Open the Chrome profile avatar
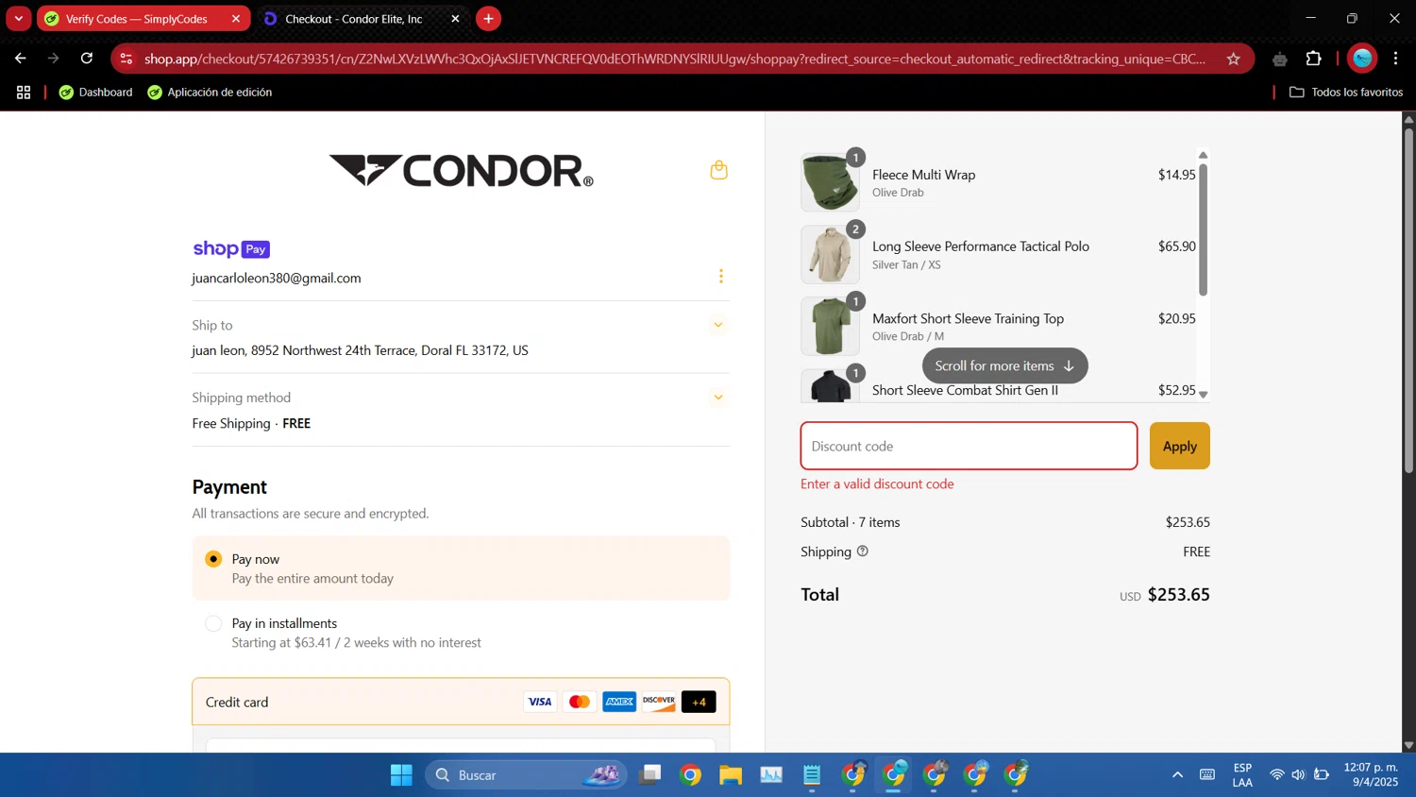The height and width of the screenshot is (797, 1416). (x=1362, y=59)
